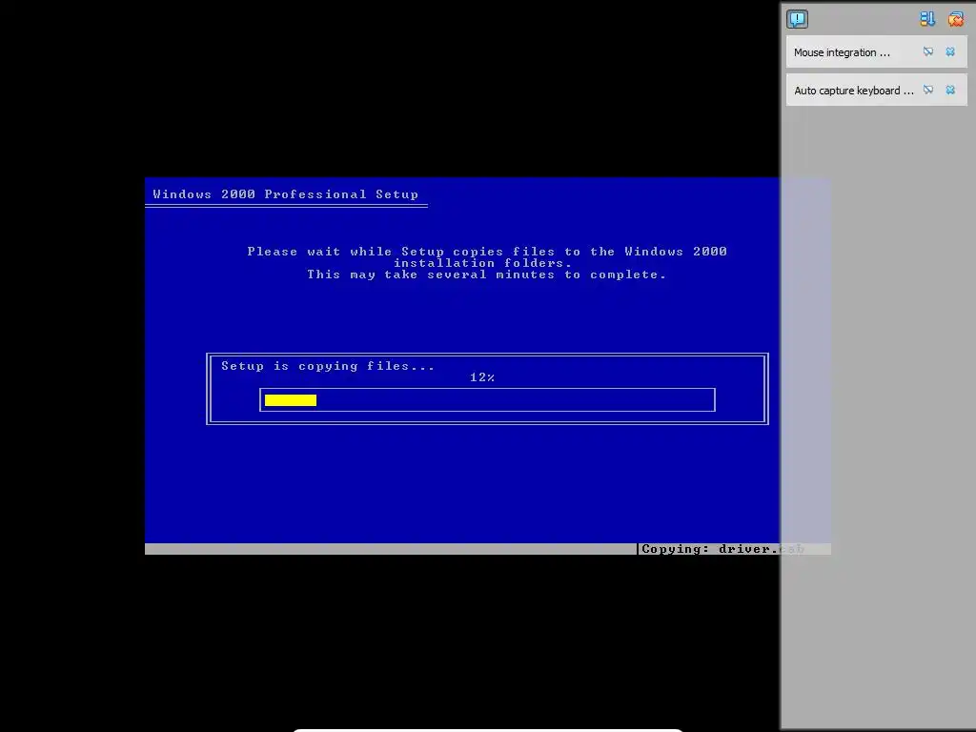
Task: Suppress the Mouse integration notification icon
Action: [x=928, y=51]
